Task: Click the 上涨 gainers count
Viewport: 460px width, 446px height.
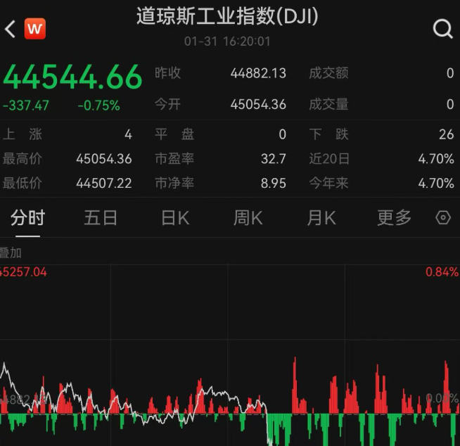Action: click(128, 134)
